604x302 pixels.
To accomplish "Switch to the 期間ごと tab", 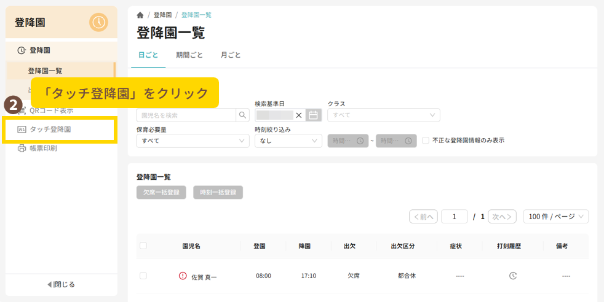I will tap(189, 55).
